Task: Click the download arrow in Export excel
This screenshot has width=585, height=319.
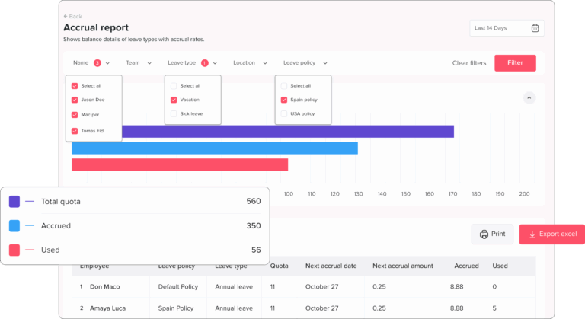Action: tap(532, 234)
